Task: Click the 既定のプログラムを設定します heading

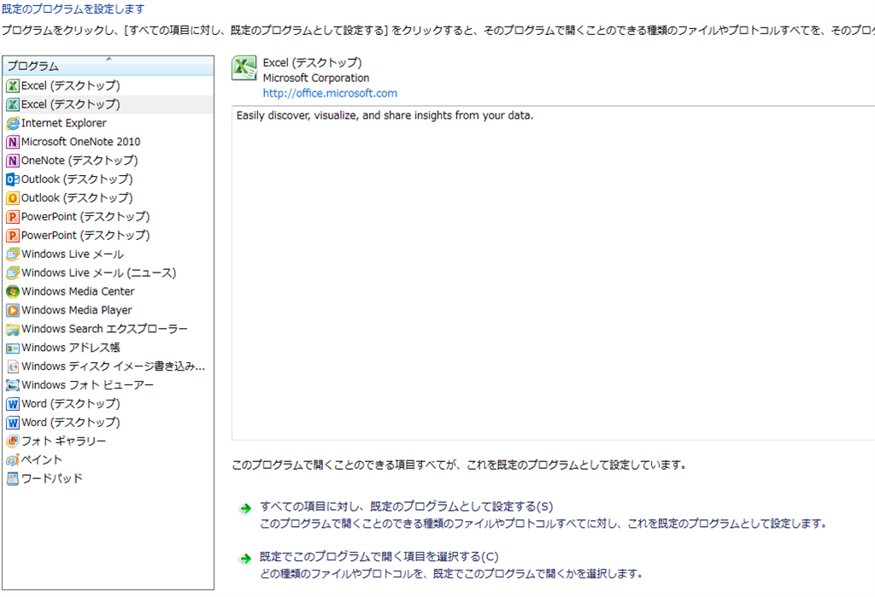Action: [73, 9]
